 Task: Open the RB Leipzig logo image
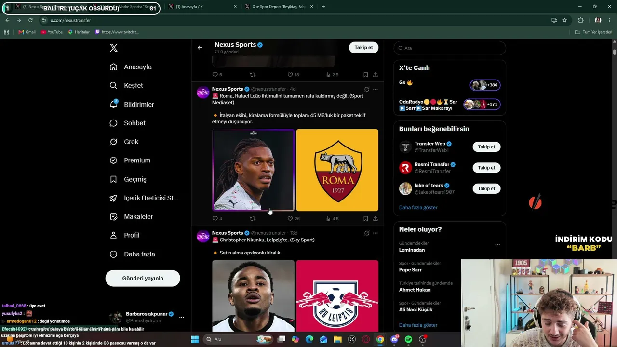(337, 296)
